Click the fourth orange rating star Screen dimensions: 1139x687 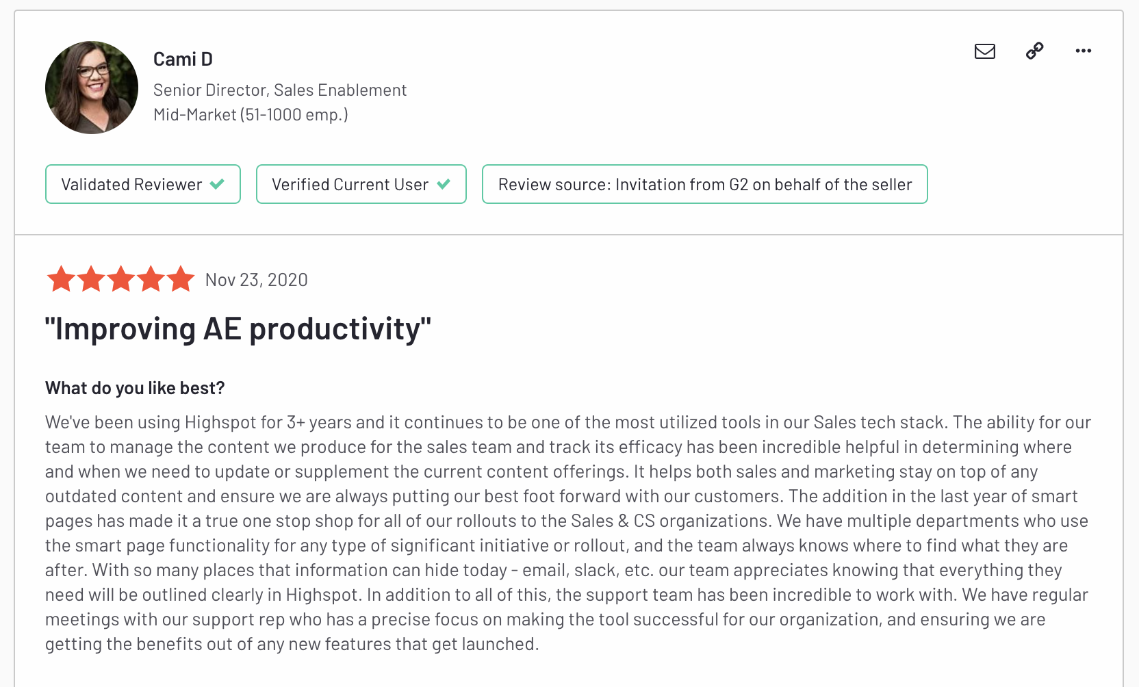[x=151, y=279]
